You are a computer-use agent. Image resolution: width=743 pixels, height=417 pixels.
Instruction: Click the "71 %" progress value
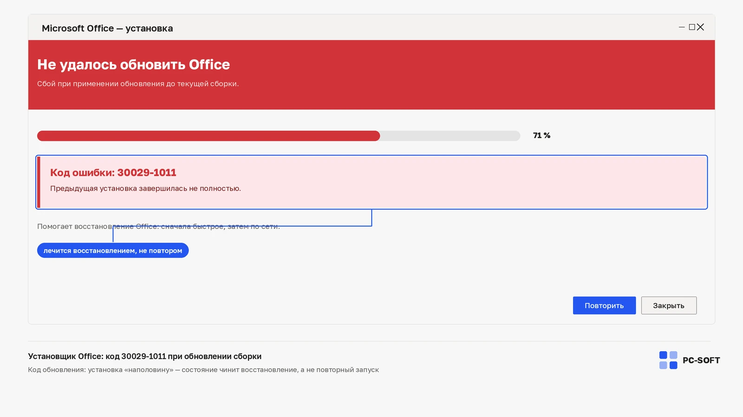[541, 135]
